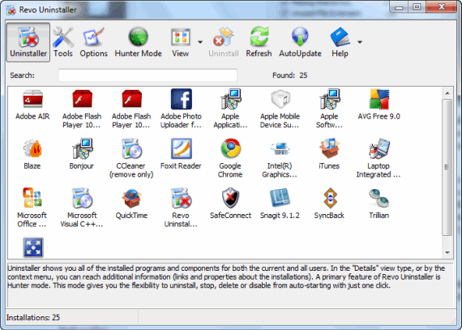Open the Help book button
The width and height of the screenshot is (462, 330).
(340, 42)
